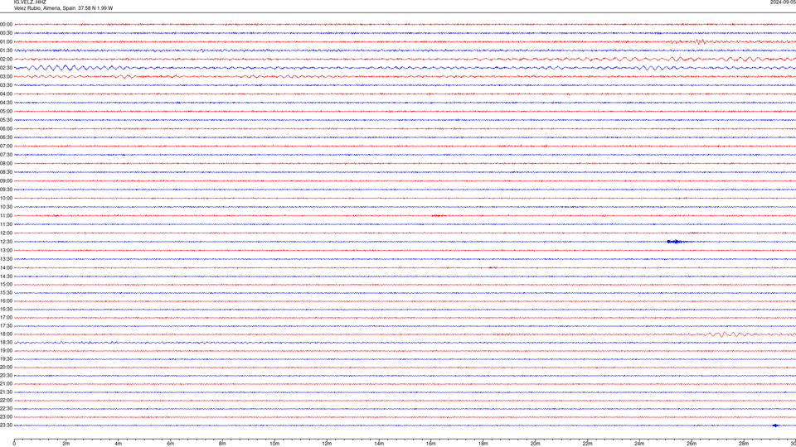Pick the 10:30 time label
This screenshot has width=796, height=447.
(x=6, y=207)
